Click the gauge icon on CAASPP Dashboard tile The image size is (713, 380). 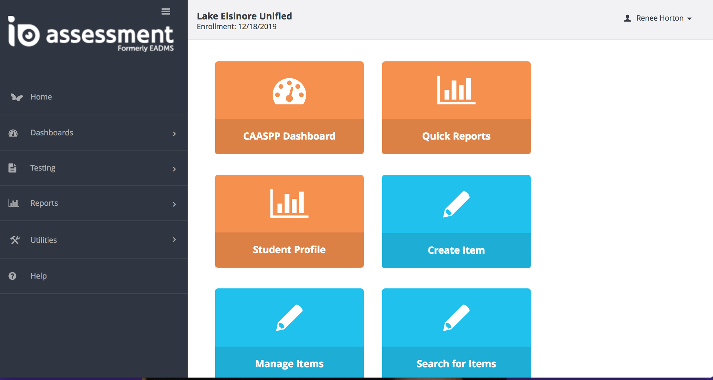[x=289, y=91]
